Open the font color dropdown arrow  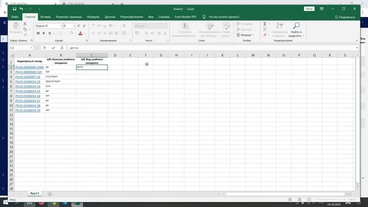click(x=85, y=33)
